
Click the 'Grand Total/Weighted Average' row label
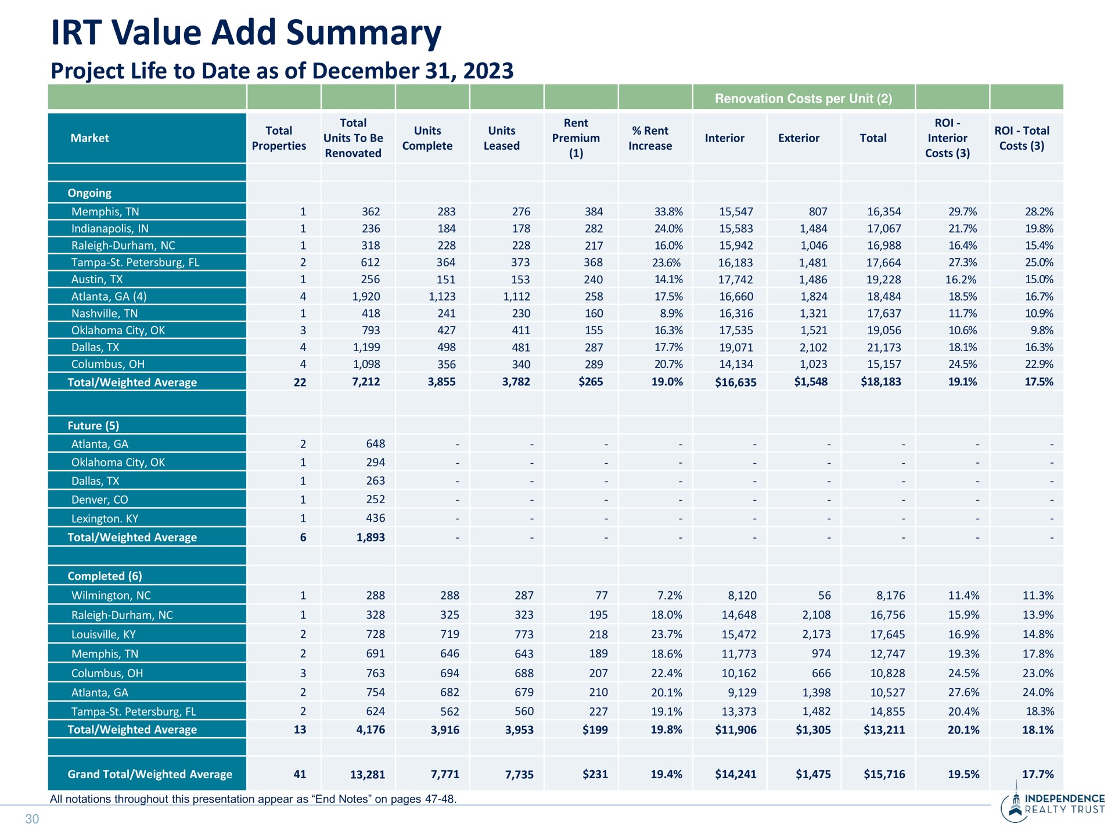pyautogui.click(x=150, y=774)
